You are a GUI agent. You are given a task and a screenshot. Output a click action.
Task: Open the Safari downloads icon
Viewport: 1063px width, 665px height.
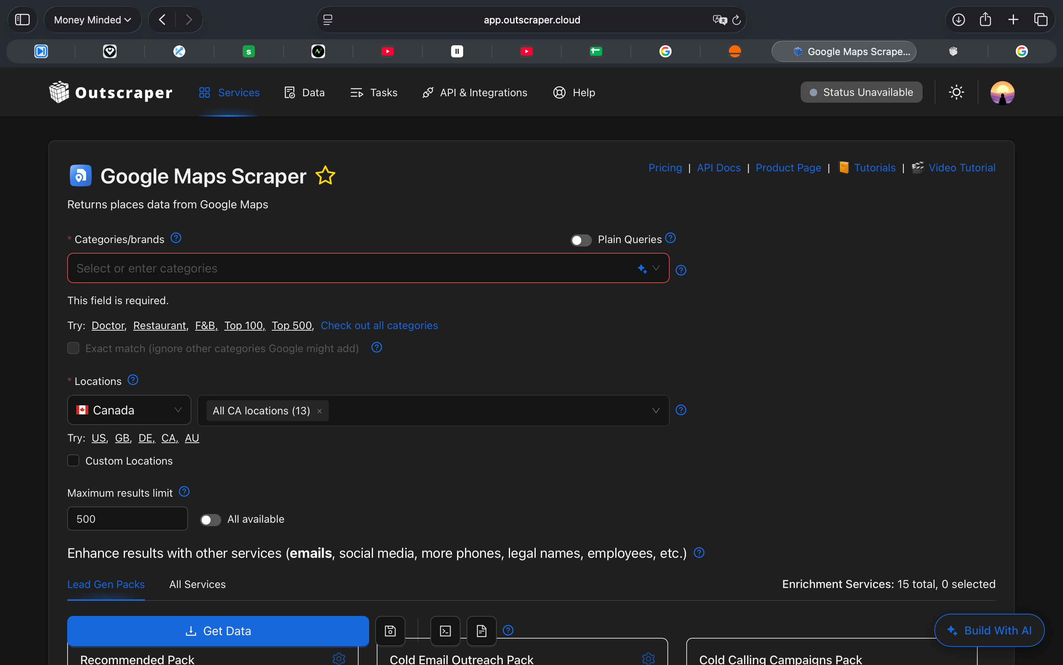click(x=959, y=20)
